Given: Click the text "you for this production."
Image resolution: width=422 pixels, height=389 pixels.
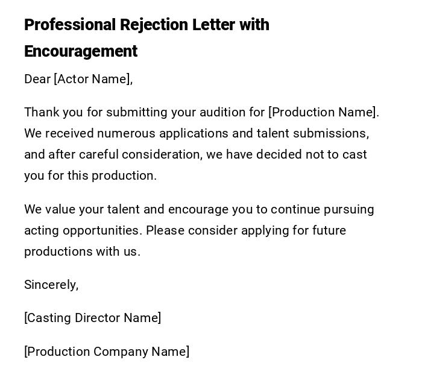Looking at the screenshot, I should [x=90, y=176].
